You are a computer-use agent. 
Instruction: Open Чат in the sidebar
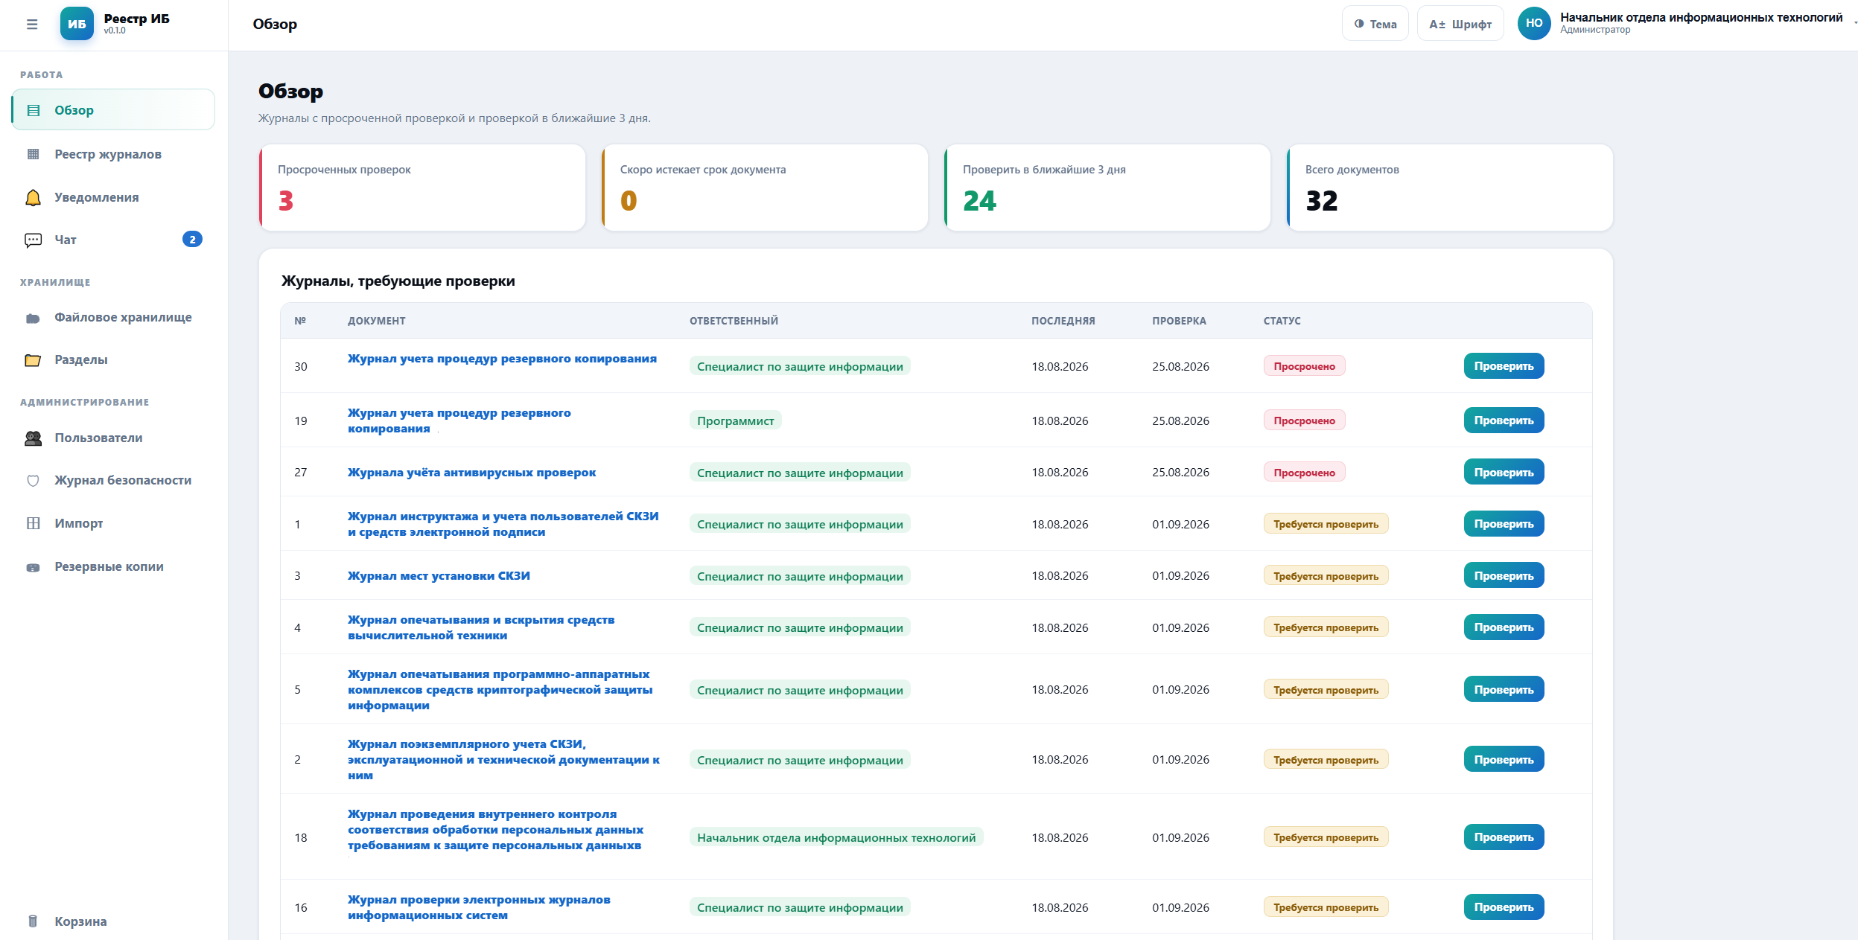tap(113, 240)
